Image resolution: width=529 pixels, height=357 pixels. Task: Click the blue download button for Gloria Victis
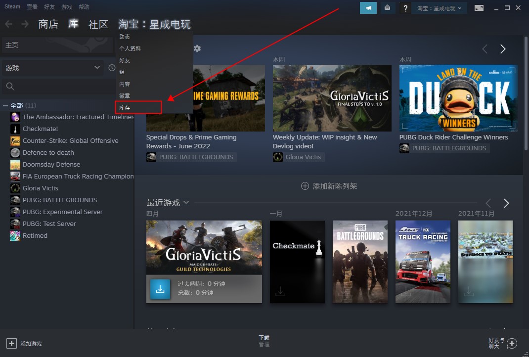point(160,289)
